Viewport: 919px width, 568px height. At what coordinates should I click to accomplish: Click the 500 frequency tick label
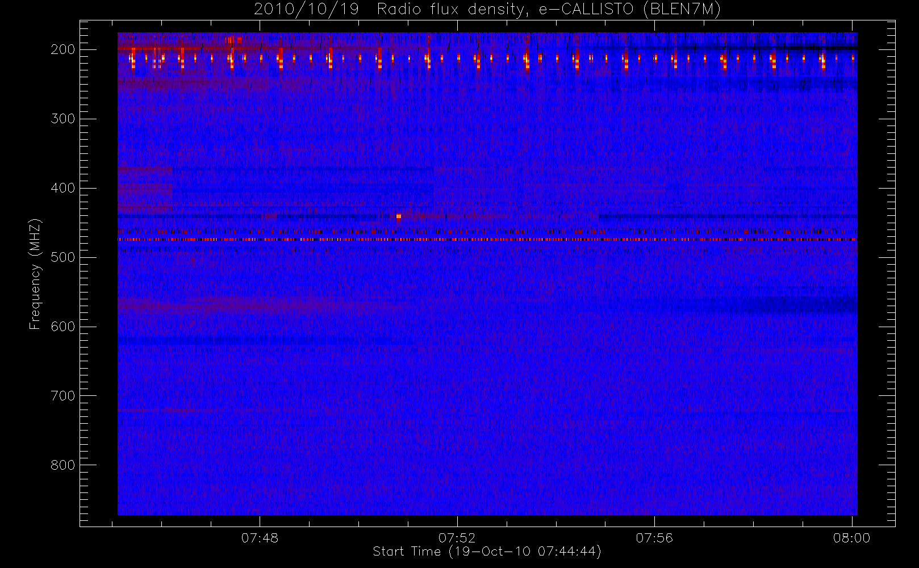(x=63, y=257)
